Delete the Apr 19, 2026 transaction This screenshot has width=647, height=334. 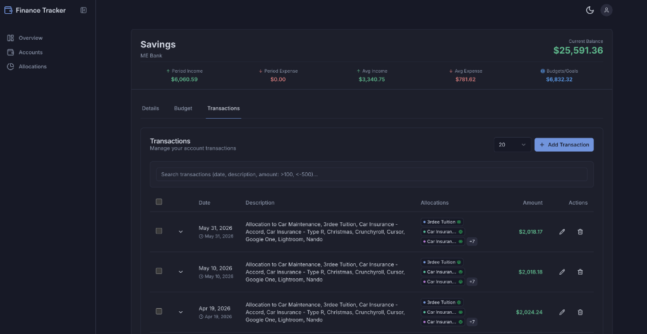pos(580,312)
